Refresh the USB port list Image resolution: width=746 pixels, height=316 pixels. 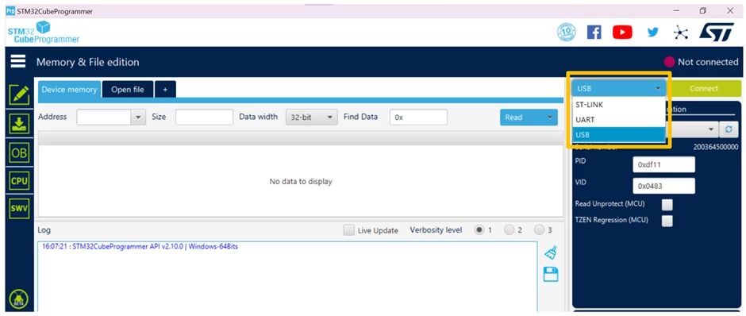tap(728, 129)
